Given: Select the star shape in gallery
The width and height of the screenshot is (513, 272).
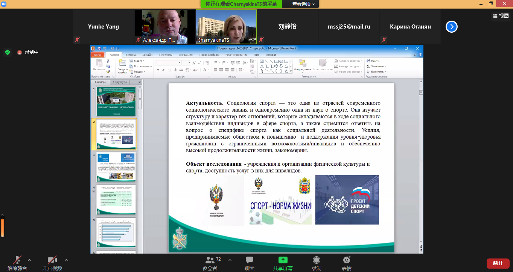Looking at the screenshot, I should 286,71.
